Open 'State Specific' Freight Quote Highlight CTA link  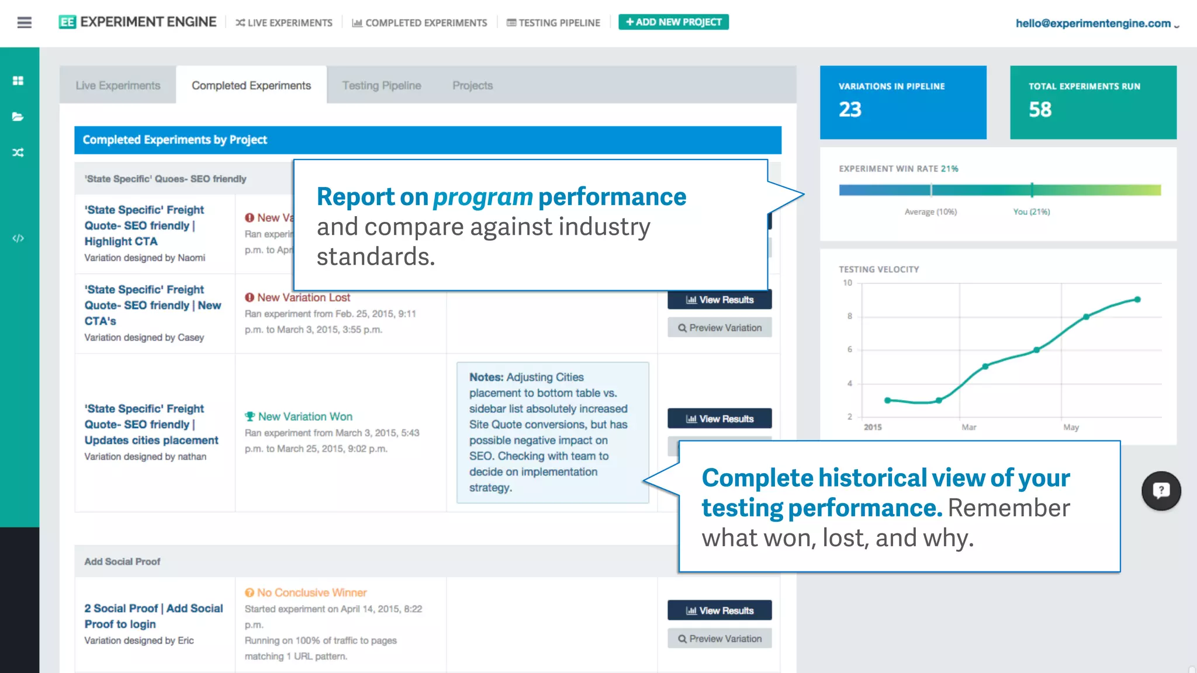pos(144,226)
